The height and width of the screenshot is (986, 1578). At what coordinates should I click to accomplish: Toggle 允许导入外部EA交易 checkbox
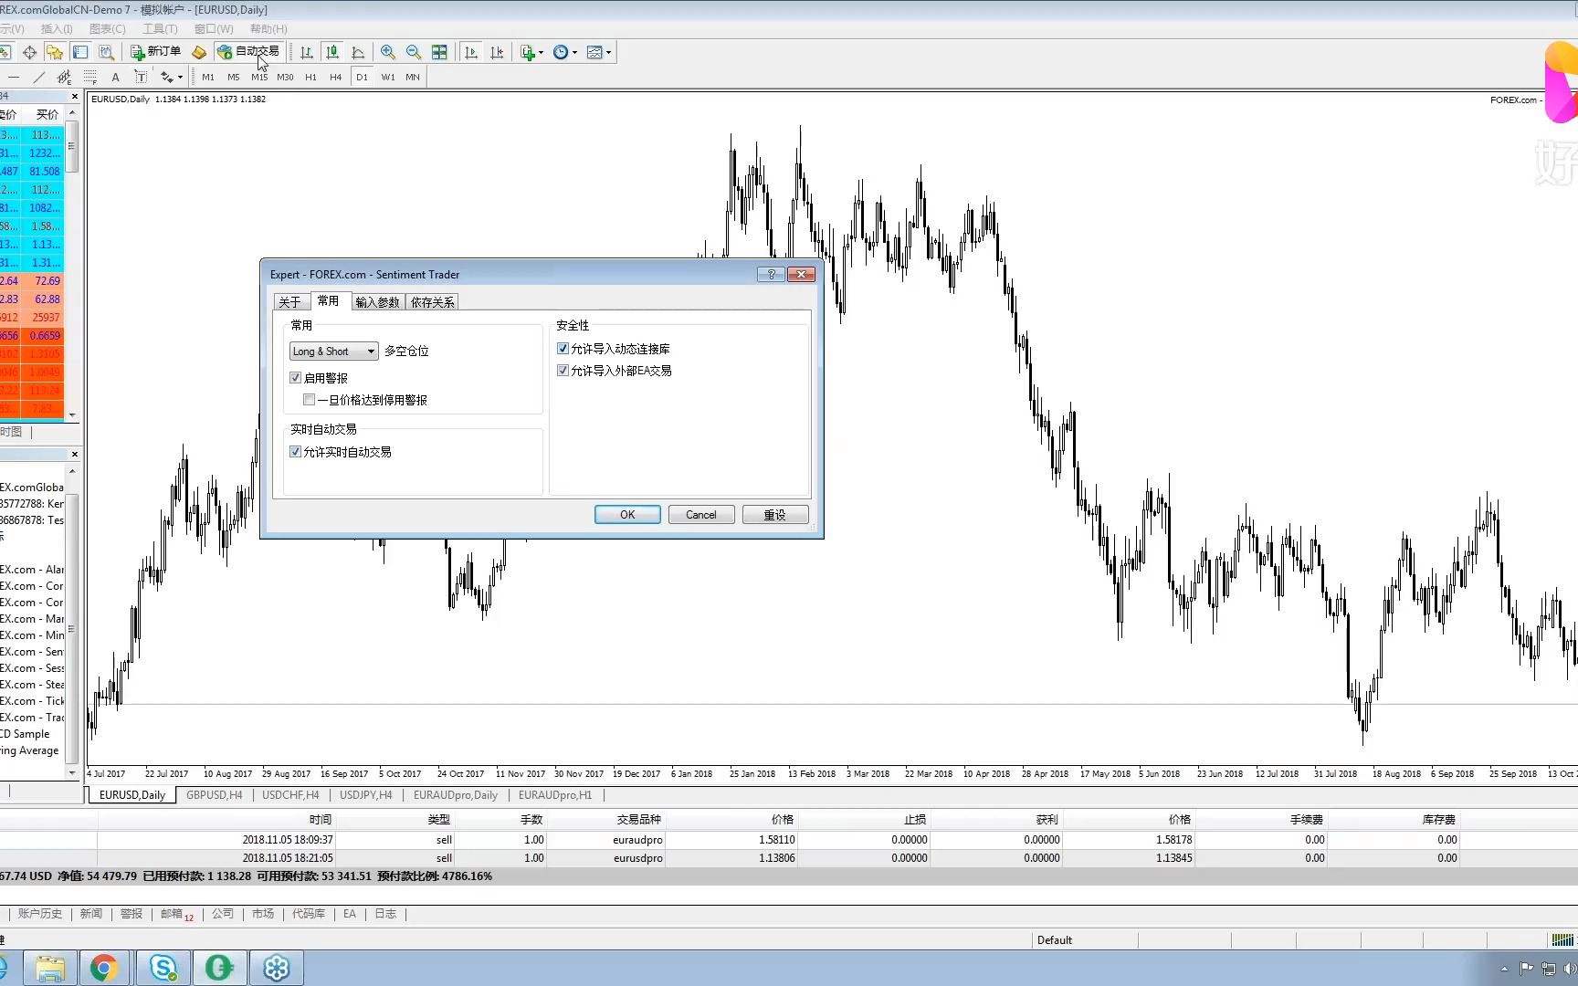563,371
